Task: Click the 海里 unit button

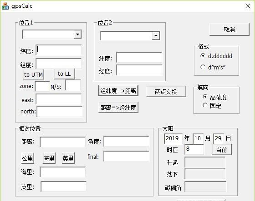Action: pos(49,158)
